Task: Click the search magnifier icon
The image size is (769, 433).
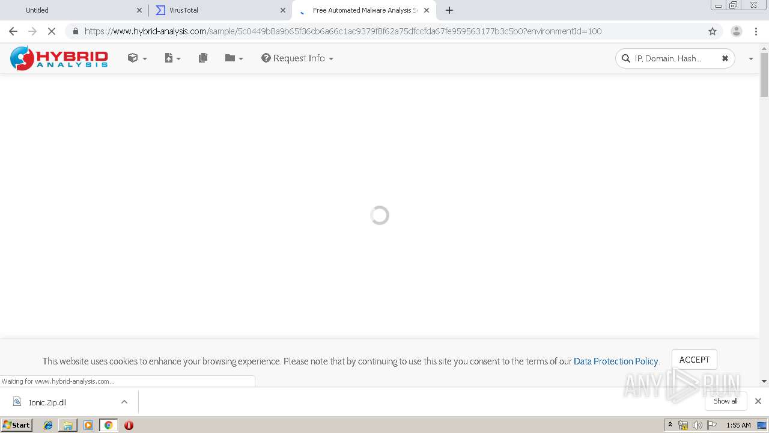Action: [x=626, y=58]
